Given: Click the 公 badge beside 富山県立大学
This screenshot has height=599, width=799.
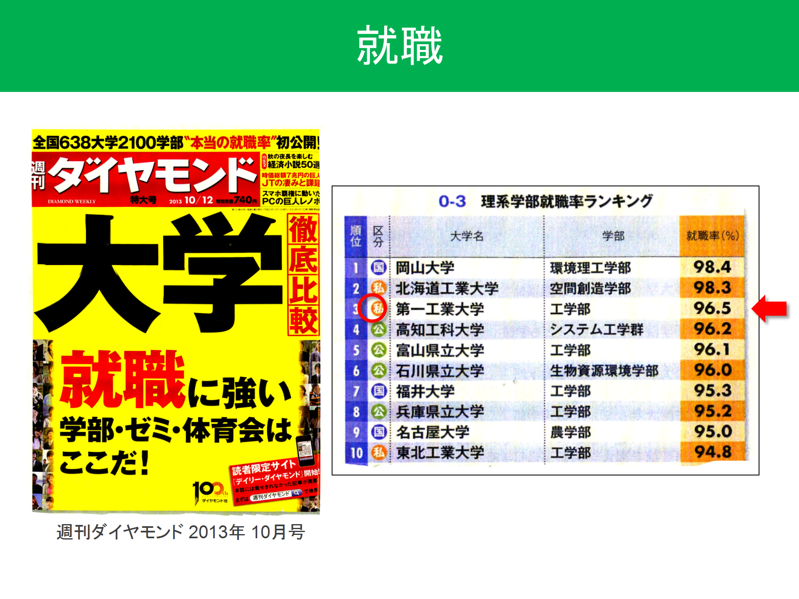Looking at the screenshot, I should 378,350.
